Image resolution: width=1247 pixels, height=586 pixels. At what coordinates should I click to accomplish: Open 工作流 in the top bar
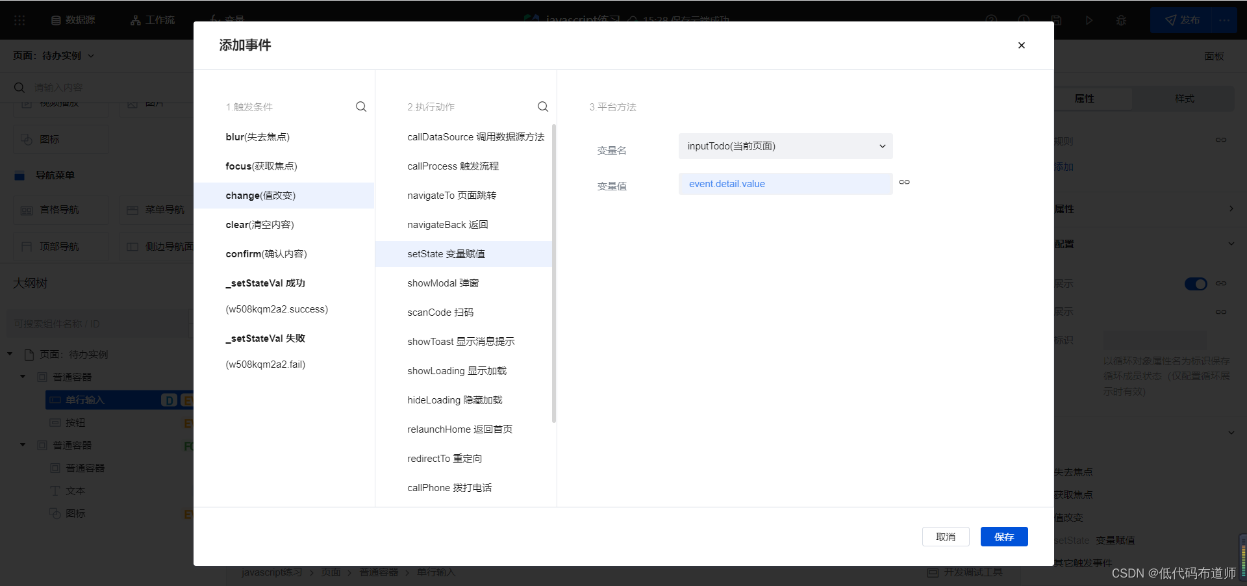(x=153, y=20)
